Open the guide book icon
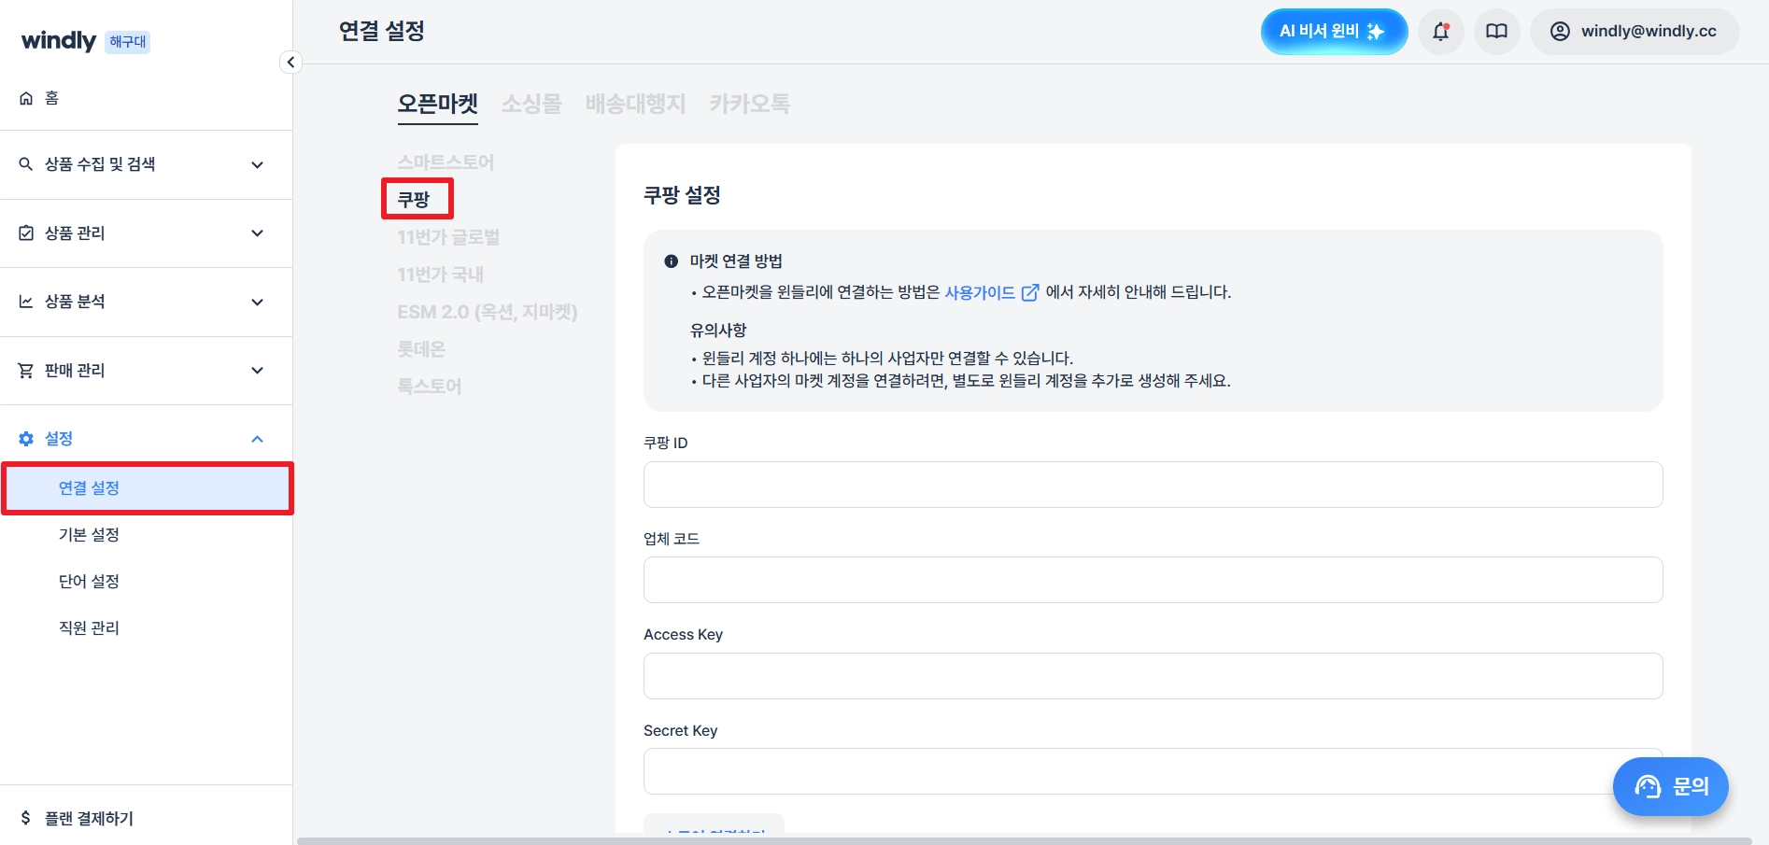This screenshot has height=845, width=1769. tap(1497, 32)
